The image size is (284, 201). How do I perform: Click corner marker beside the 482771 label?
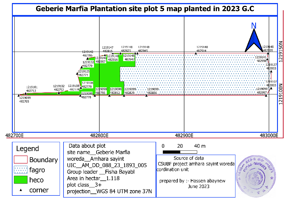click(77, 74)
